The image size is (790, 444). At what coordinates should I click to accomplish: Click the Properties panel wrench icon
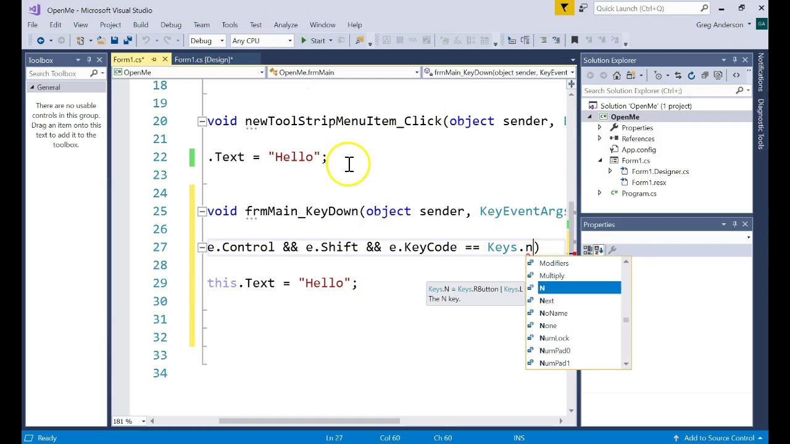tap(612, 250)
